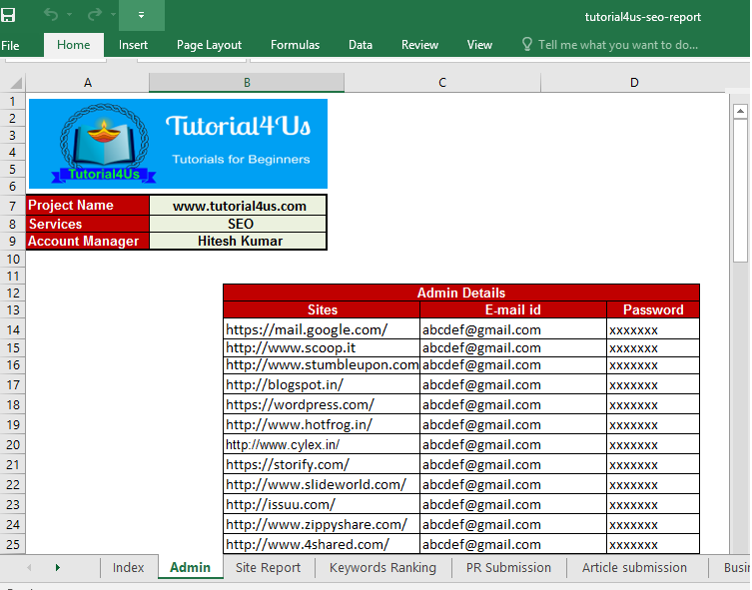Select the Hitesh Kumar cell
This screenshot has width=752, height=590.
click(239, 241)
